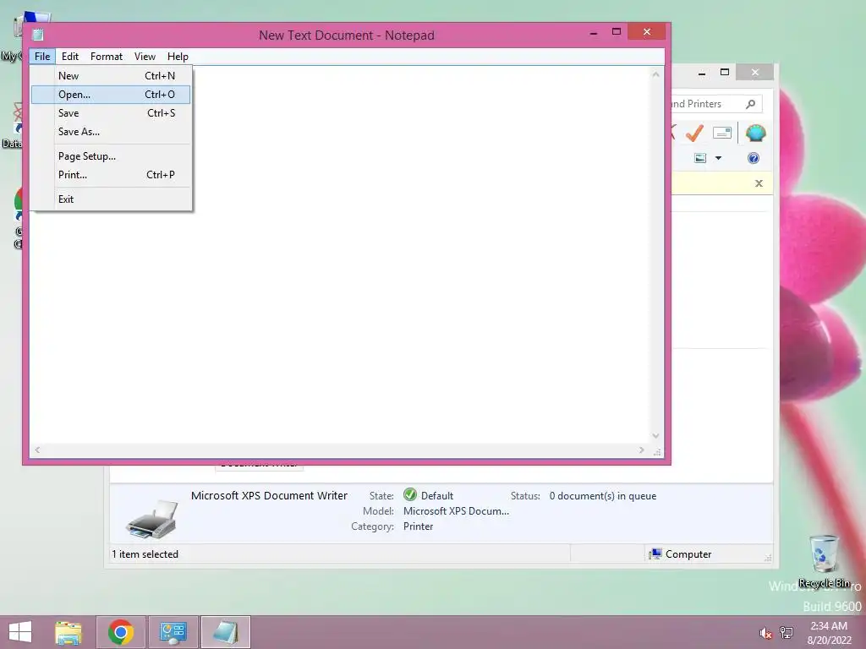
Task: Select Save As... in the File menu
Action: [111, 132]
